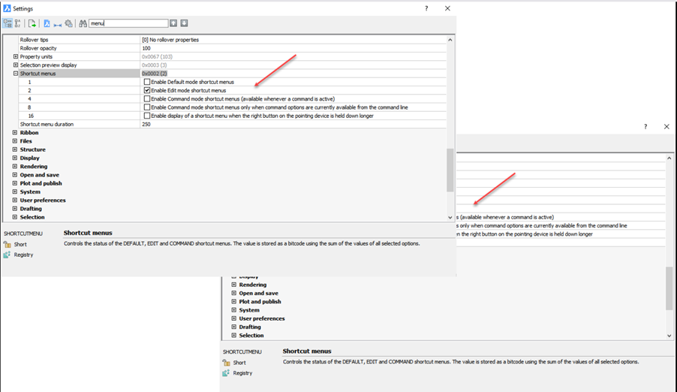Expand System in the back window
Screen dimensions: 677x392
[x=233, y=310]
